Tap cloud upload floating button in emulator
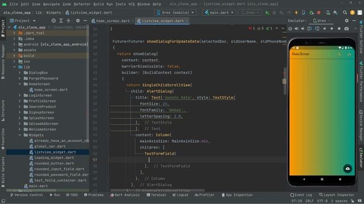Viewport: 364px width, 204px height. coord(348,169)
